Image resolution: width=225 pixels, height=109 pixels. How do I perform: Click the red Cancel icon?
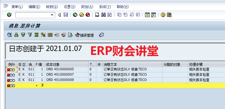pos(88,15)
